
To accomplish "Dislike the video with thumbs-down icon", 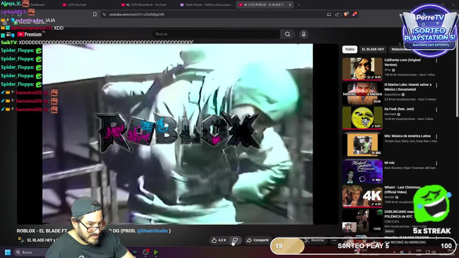I will pyautogui.click(x=235, y=240).
